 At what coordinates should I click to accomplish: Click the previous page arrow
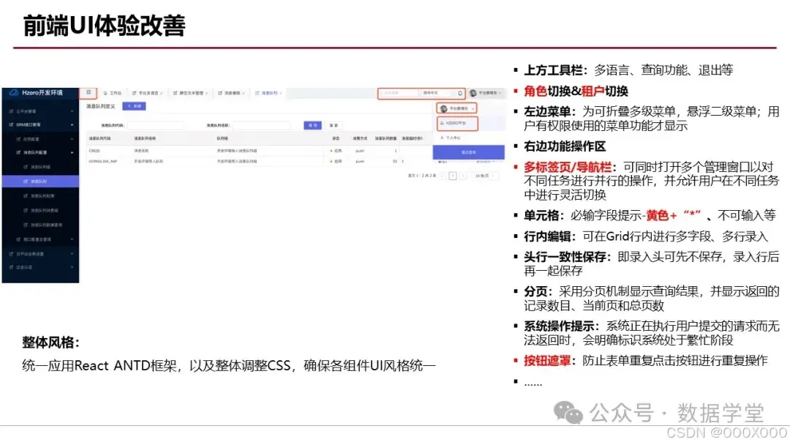click(x=443, y=176)
